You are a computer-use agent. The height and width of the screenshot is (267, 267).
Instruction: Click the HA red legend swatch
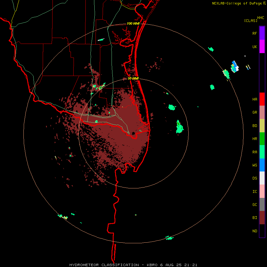click(x=262, y=99)
